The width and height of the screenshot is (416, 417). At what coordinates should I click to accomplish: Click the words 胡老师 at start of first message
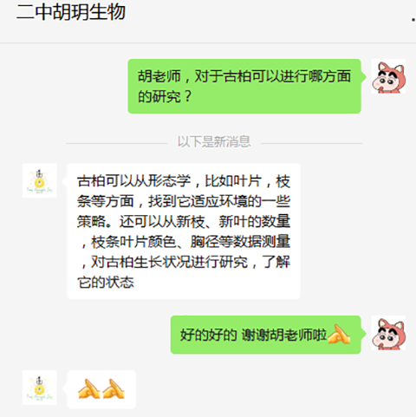click(159, 76)
